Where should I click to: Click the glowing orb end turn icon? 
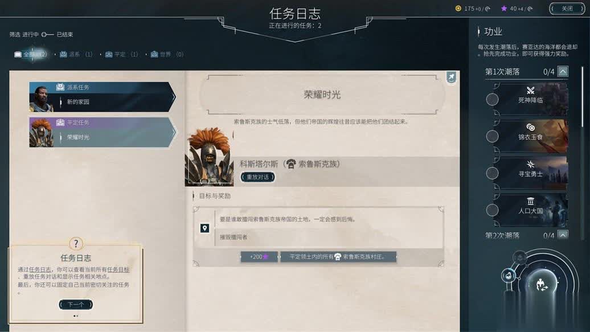click(542, 285)
